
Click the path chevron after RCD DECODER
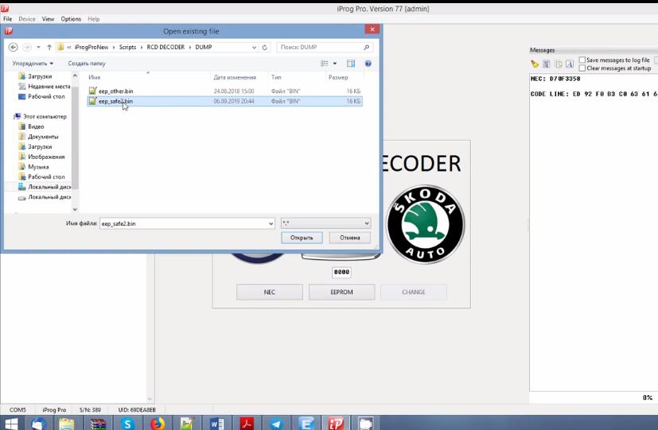[190, 48]
